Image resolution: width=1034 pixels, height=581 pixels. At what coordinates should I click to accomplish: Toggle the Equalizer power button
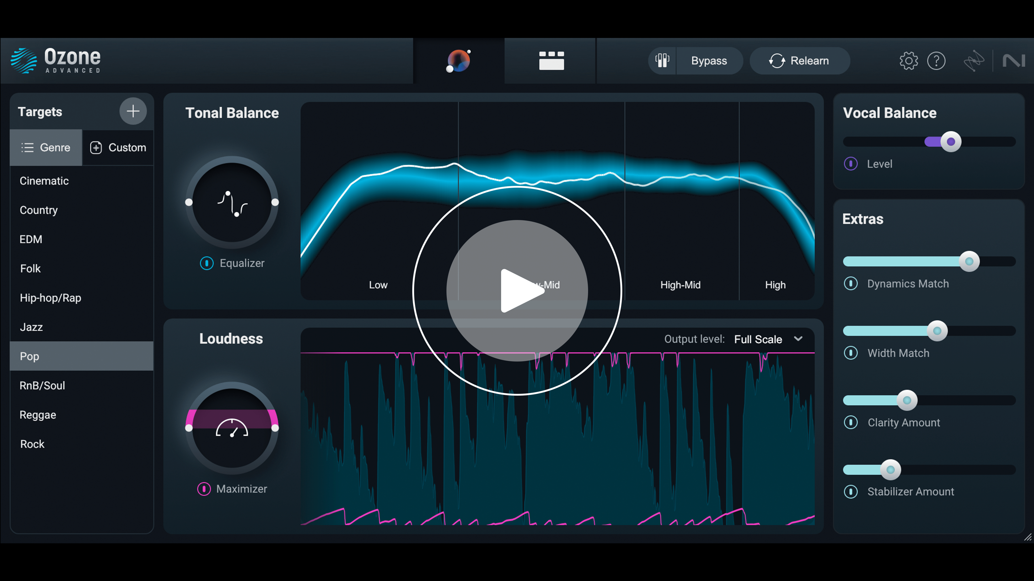point(207,263)
